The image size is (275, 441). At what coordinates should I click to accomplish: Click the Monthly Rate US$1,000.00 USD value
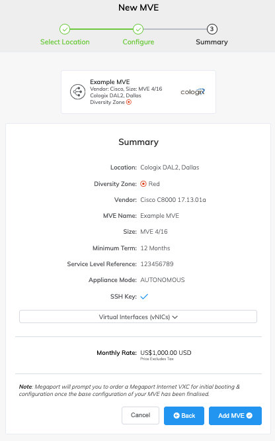point(166,353)
